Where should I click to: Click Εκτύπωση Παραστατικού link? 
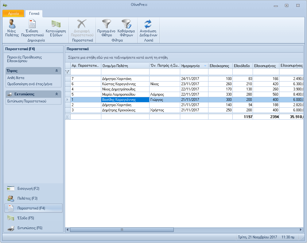tap(27, 101)
